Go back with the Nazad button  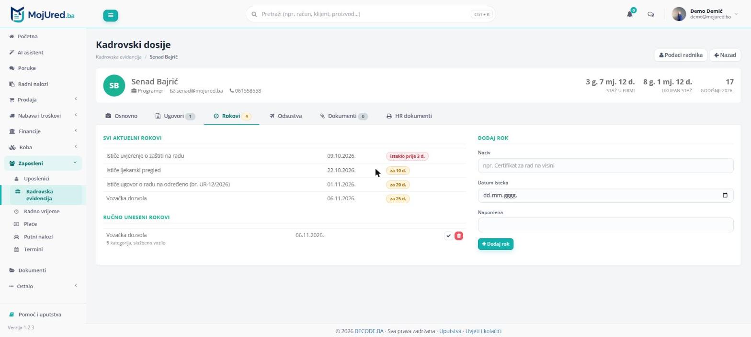point(725,55)
